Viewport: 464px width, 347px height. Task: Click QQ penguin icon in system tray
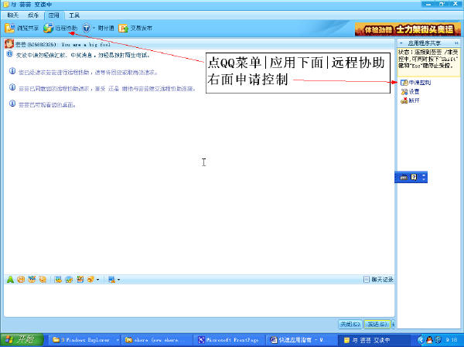point(430,340)
